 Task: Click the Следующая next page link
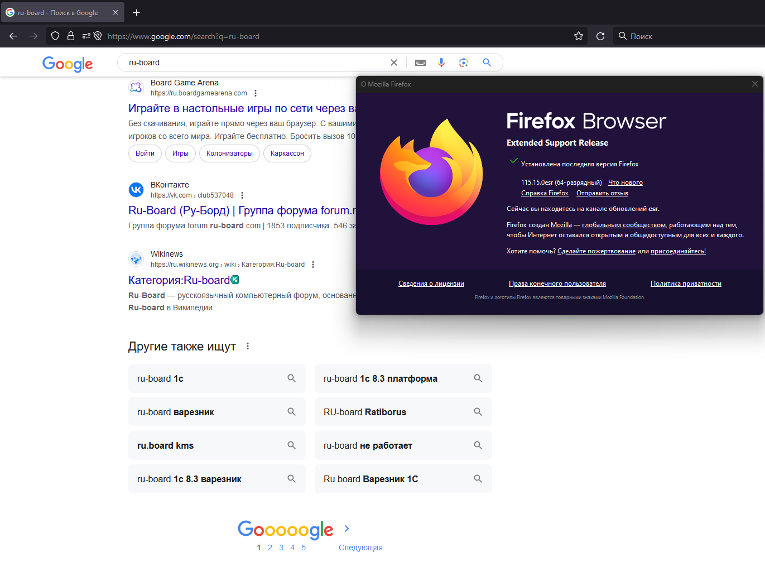[360, 547]
